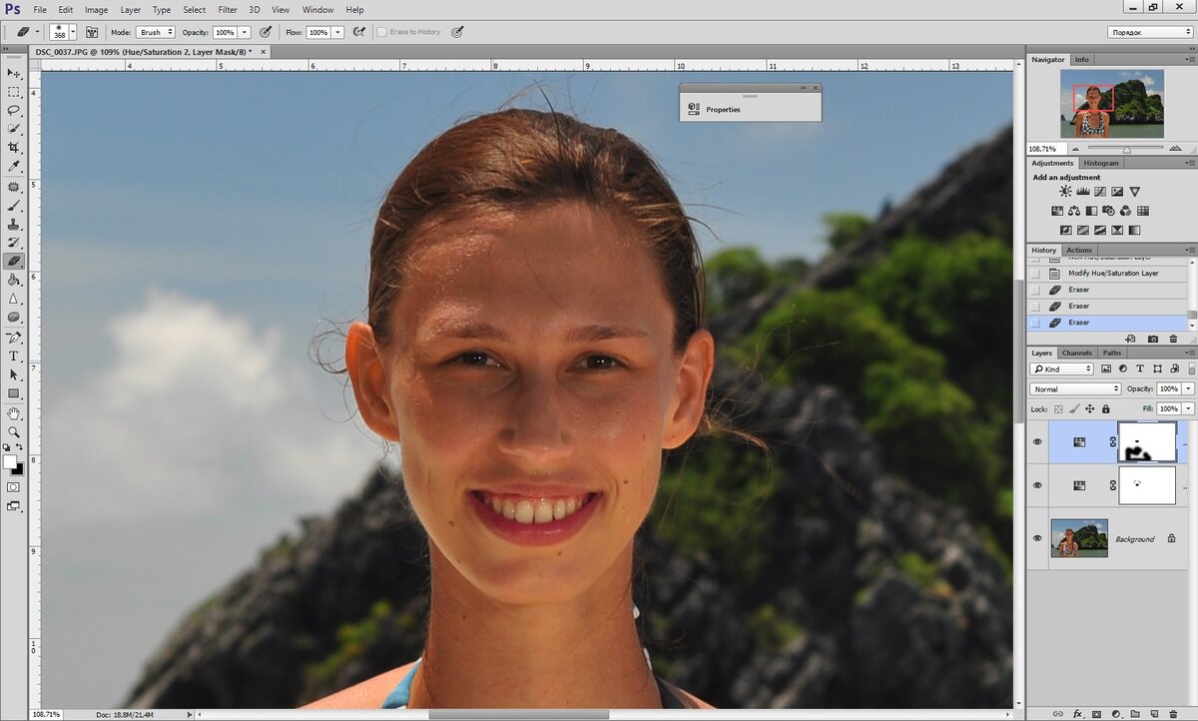Viewport: 1198px width, 721px height.
Task: Select the Crop tool
Action: click(x=14, y=148)
